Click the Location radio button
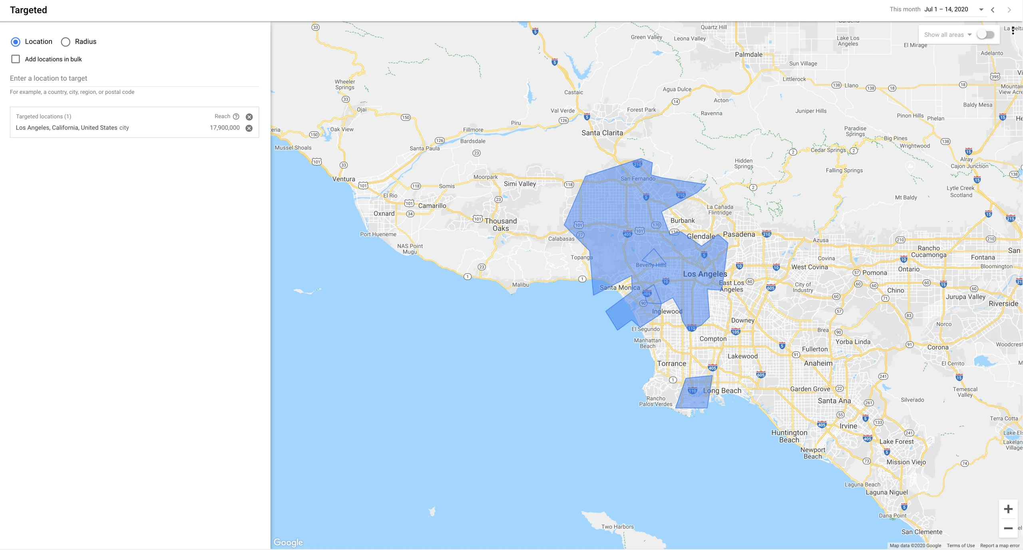 pyautogui.click(x=15, y=41)
